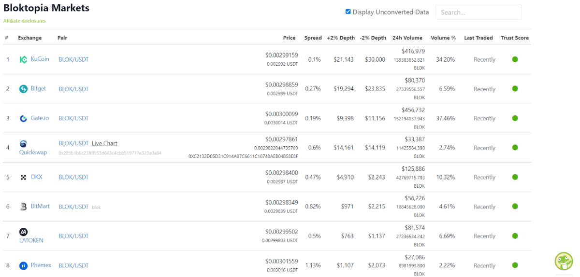This screenshot has width=580, height=277.
Task: Click the green trust score dot for LATOKEN
Action: pyautogui.click(x=515, y=236)
